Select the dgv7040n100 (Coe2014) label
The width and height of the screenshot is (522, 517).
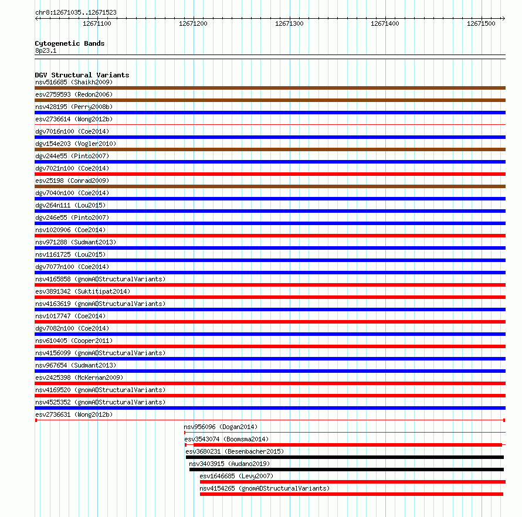pyautogui.click(x=72, y=193)
